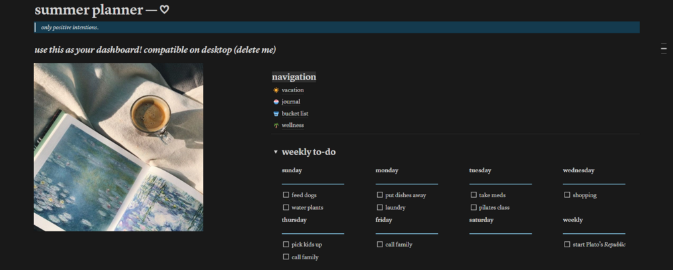Click the monday column heading
The image size is (673, 270).
[386, 170]
